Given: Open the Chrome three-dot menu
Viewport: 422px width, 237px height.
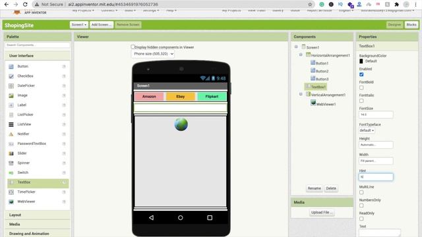Looking at the screenshot, I should pyautogui.click(x=416, y=5).
